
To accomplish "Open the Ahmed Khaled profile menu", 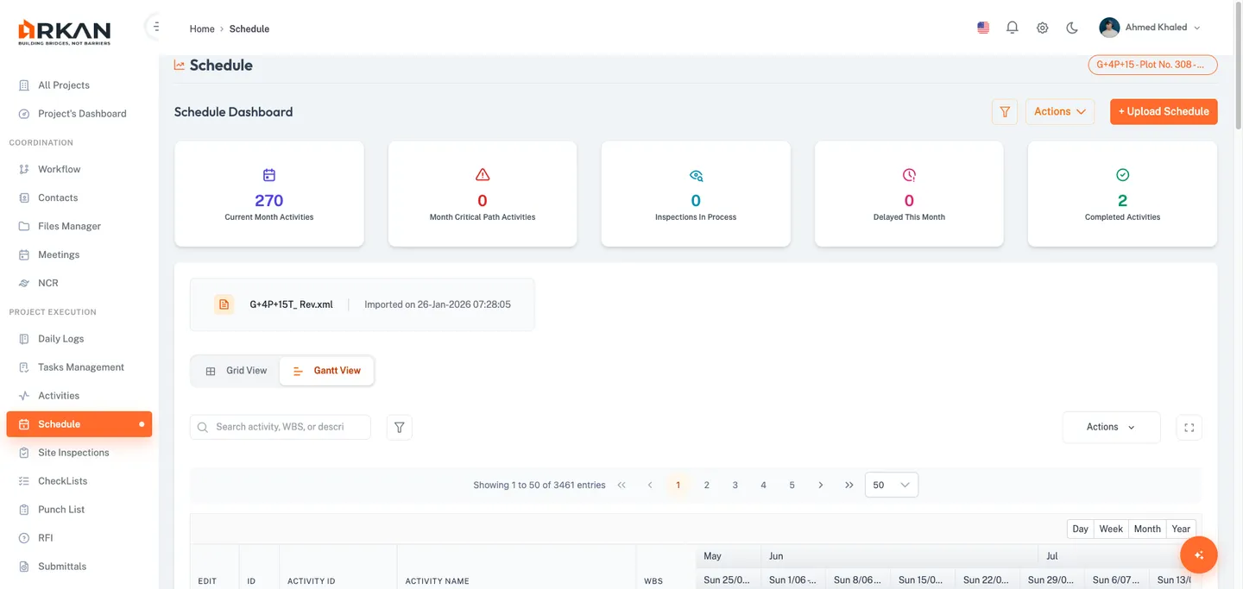I will (1157, 27).
